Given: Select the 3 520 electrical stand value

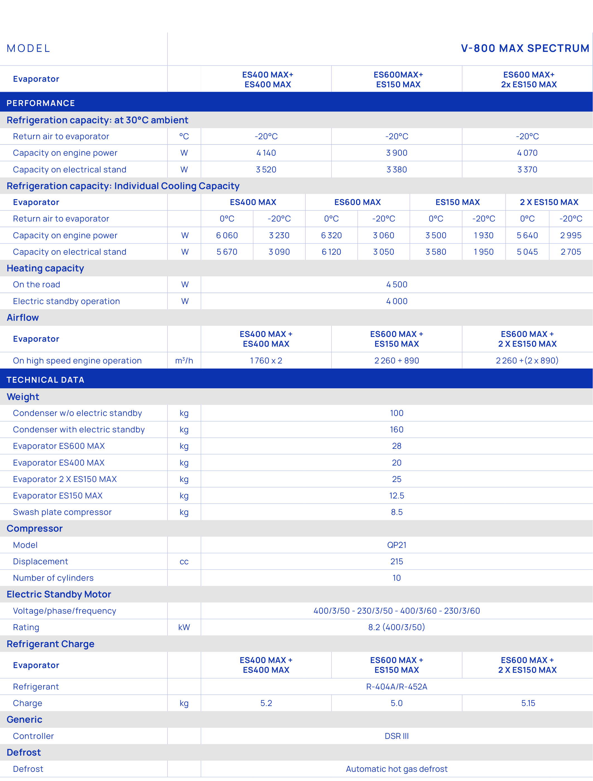Looking at the screenshot, I should [x=266, y=170].
